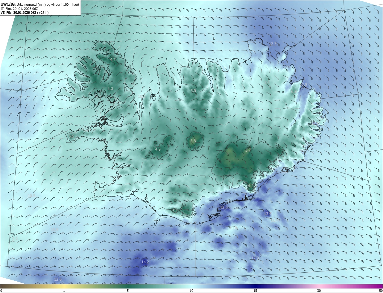Click the 4.9 value on the glacier outline
383x293 pixels.
tap(158, 149)
